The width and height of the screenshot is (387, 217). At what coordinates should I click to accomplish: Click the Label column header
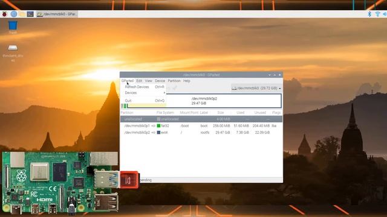[204, 113]
